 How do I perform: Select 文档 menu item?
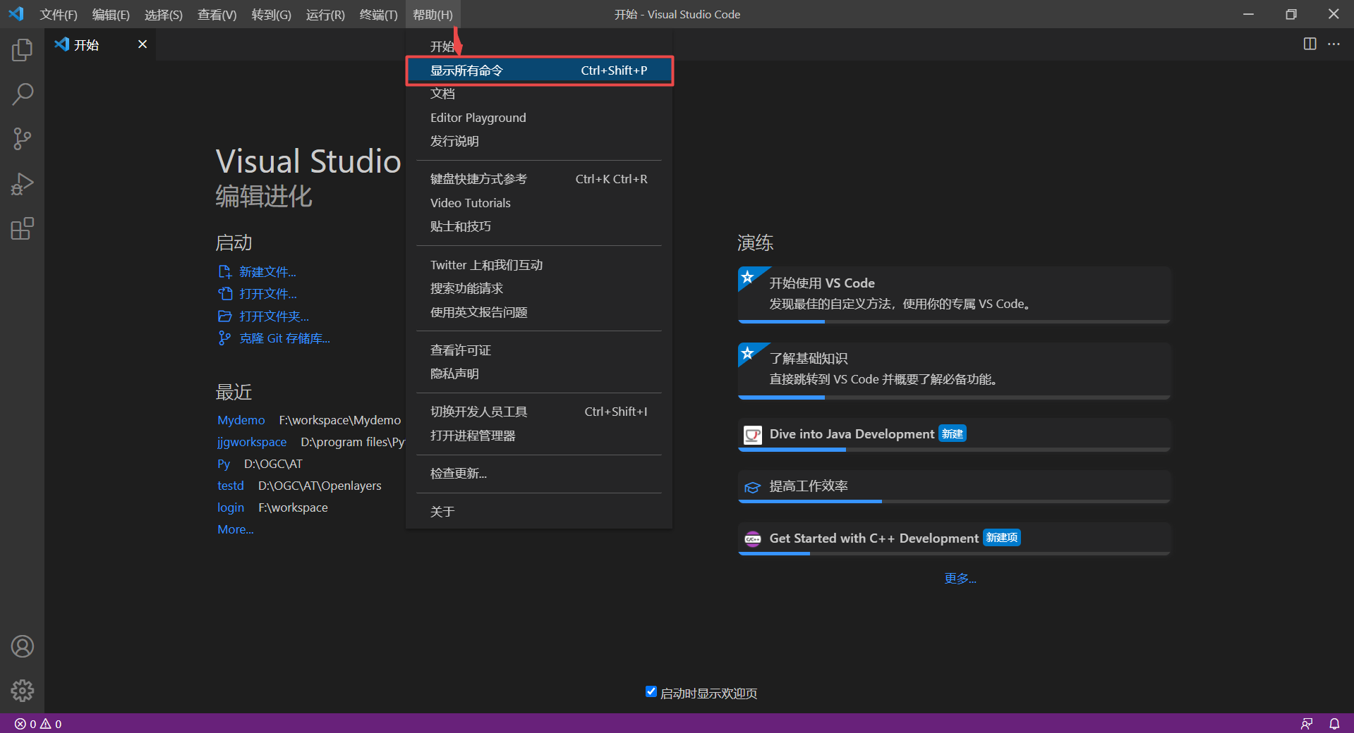[539, 94]
